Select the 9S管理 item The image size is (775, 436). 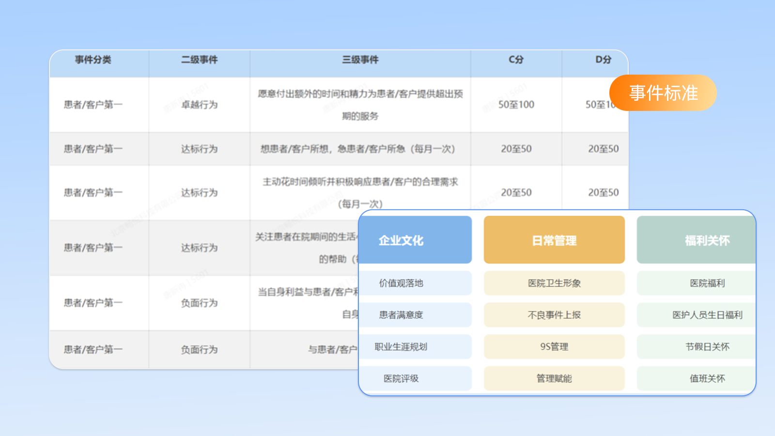point(554,347)
